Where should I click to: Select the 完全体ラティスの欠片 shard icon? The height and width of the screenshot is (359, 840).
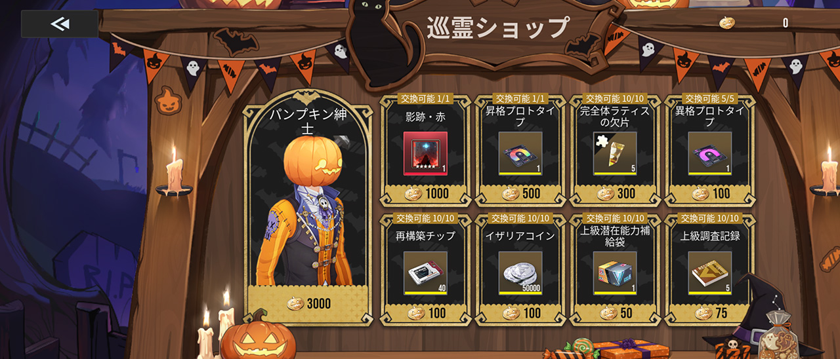click(615, 153)
